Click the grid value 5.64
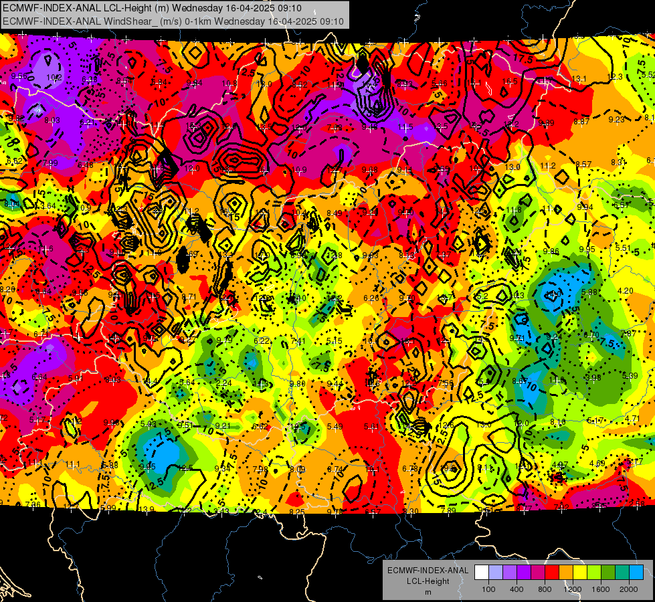The height and width of the screenshot is (602, 655). click(187, 382)
